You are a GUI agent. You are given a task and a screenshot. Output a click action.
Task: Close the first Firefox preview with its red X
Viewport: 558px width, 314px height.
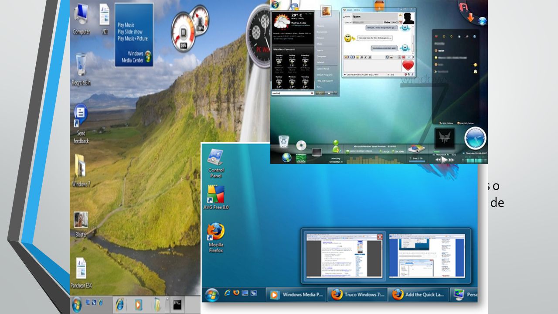(379, 237)
